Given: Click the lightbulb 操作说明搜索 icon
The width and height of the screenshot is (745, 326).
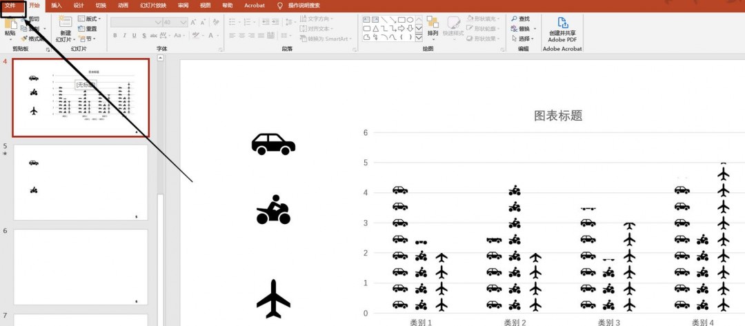Looking at the screenshot, I should (280, 6).
